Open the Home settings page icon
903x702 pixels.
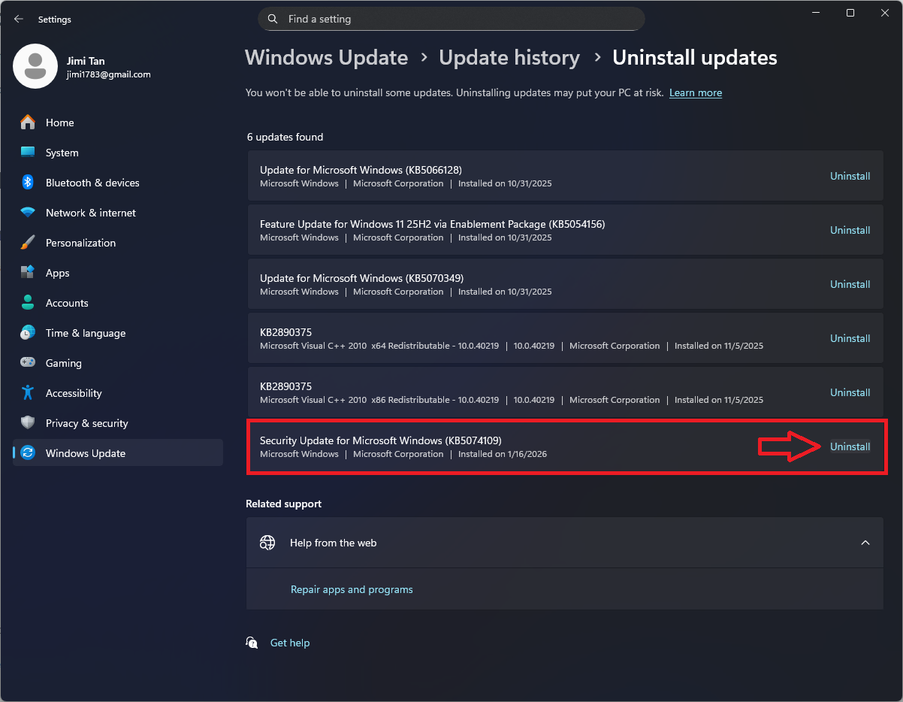[x=28, y=123]
